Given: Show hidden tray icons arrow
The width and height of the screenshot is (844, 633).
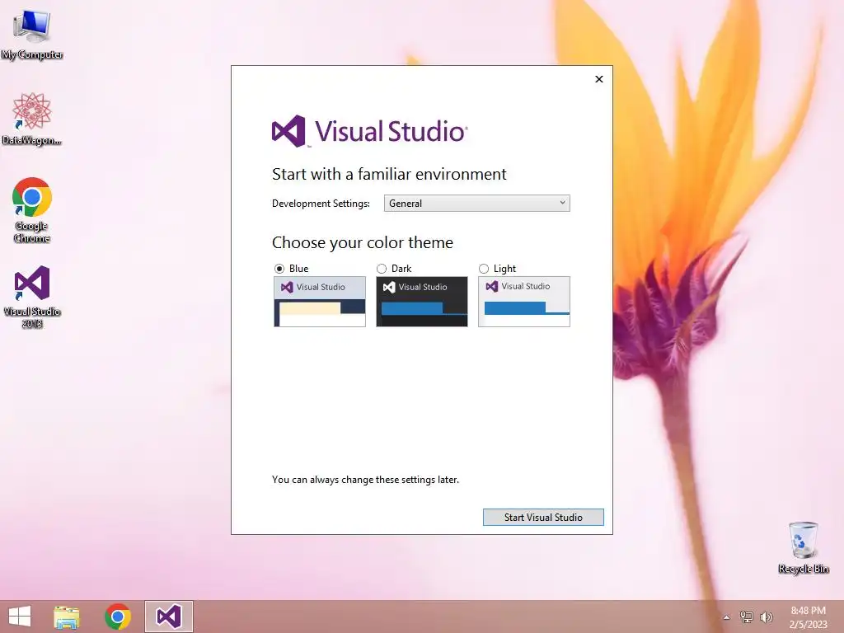Looking at the screenshot, I should point(727,617).
